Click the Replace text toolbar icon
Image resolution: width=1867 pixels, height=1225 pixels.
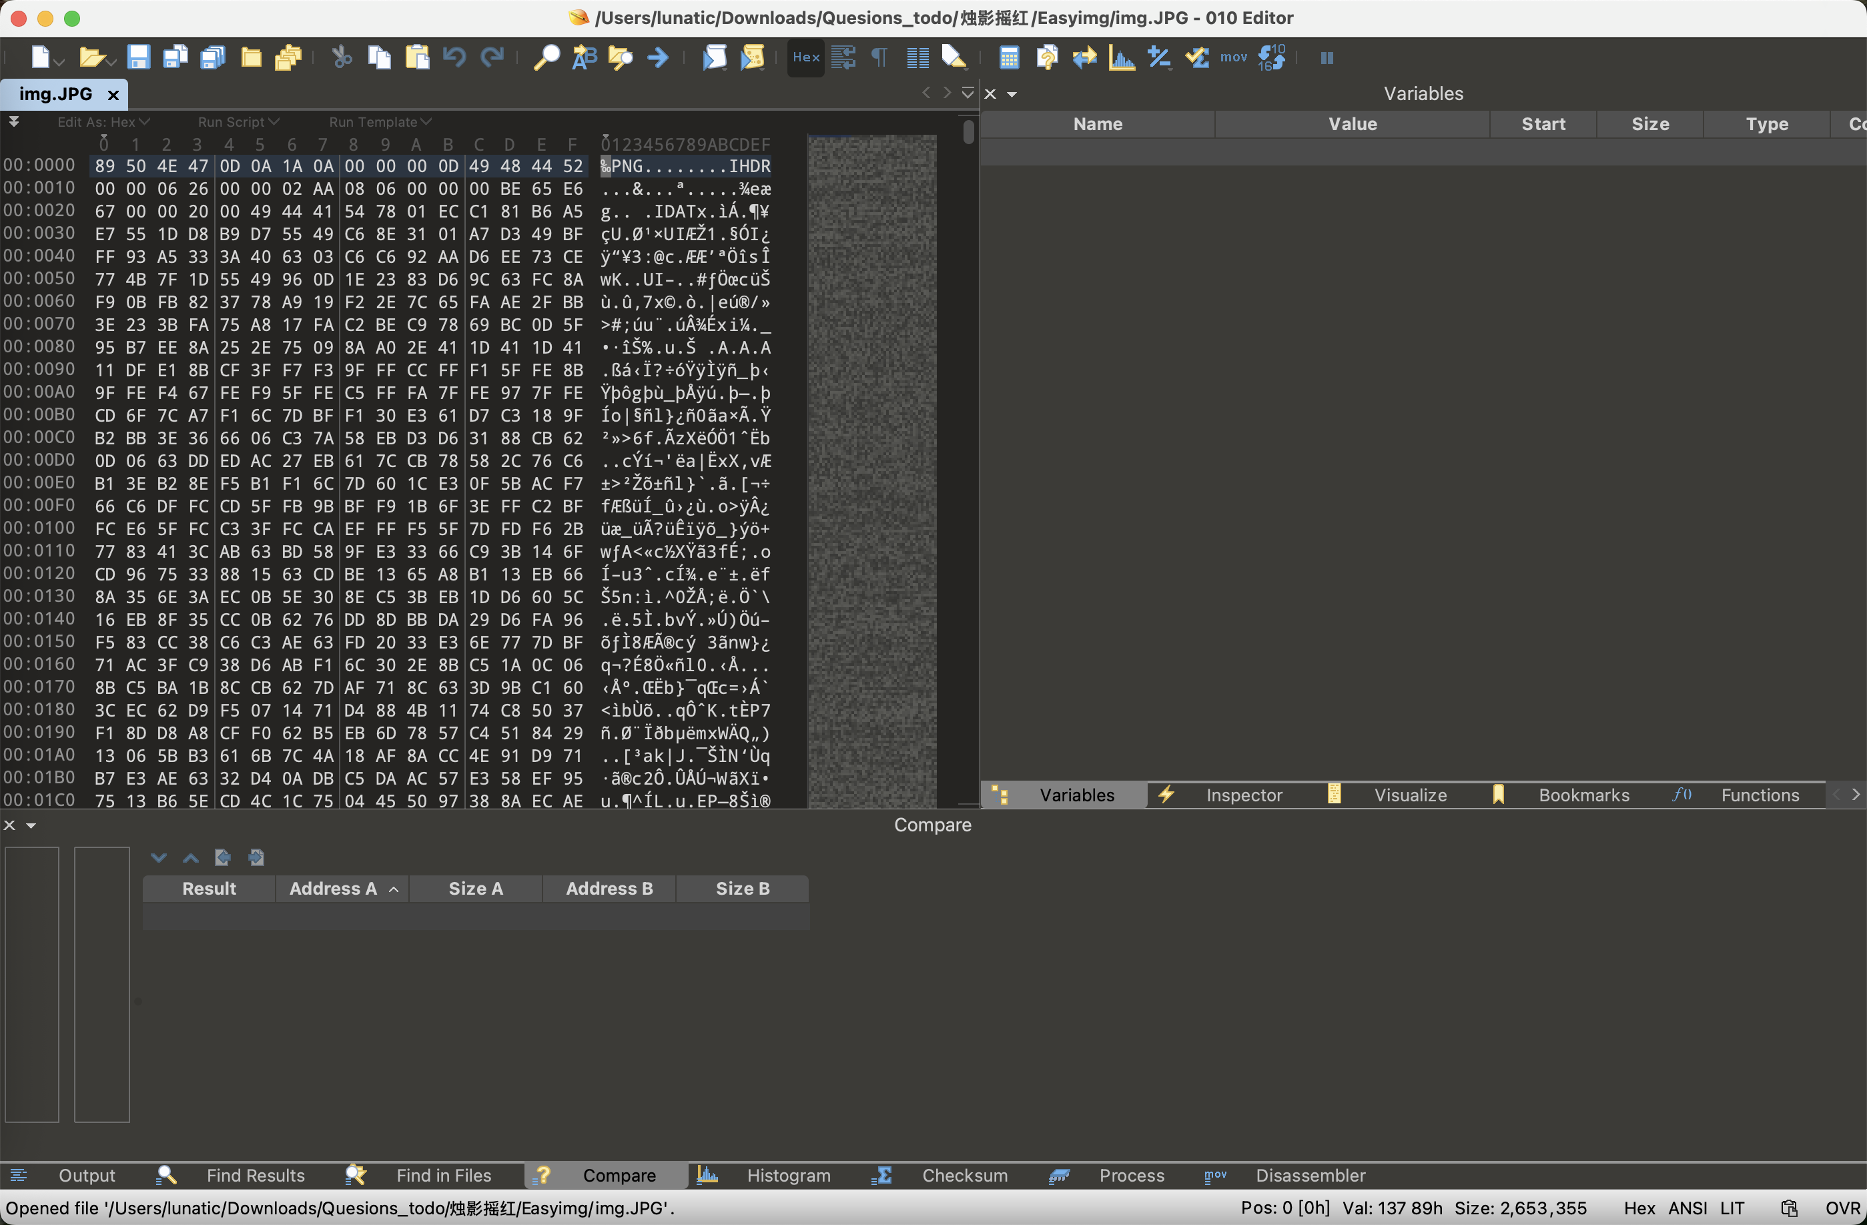(x=585, y=57)
